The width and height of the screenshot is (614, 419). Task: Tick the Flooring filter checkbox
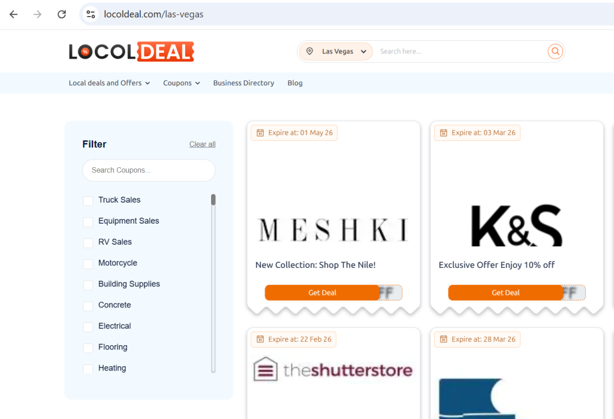88,348
